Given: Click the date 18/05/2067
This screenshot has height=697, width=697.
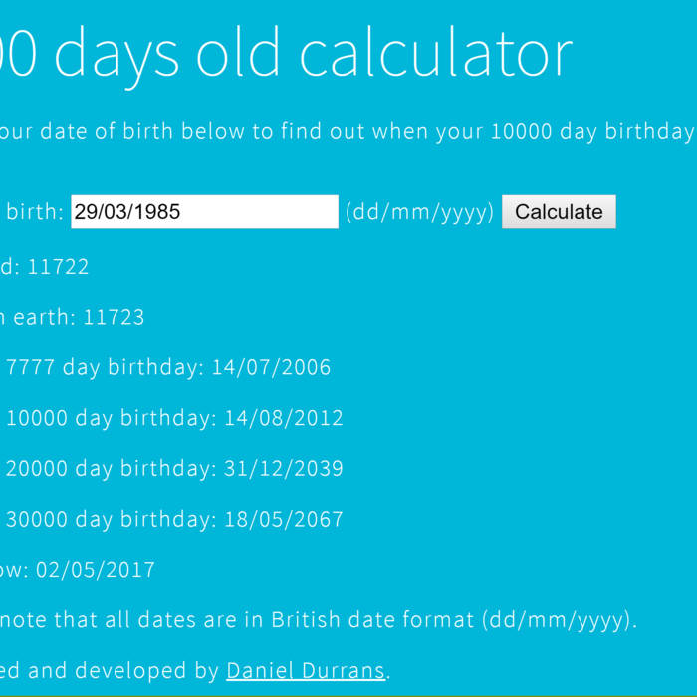Looking at the screenshot, I should [284, 520].
